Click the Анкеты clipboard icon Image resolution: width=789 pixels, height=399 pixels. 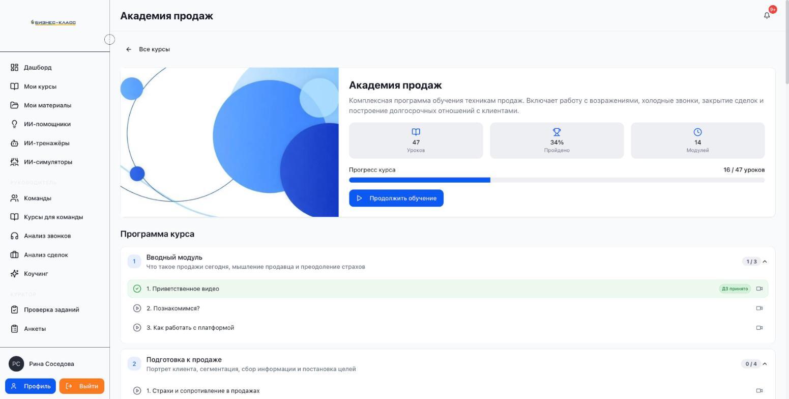pyautogui.click(x=15, y=329)
